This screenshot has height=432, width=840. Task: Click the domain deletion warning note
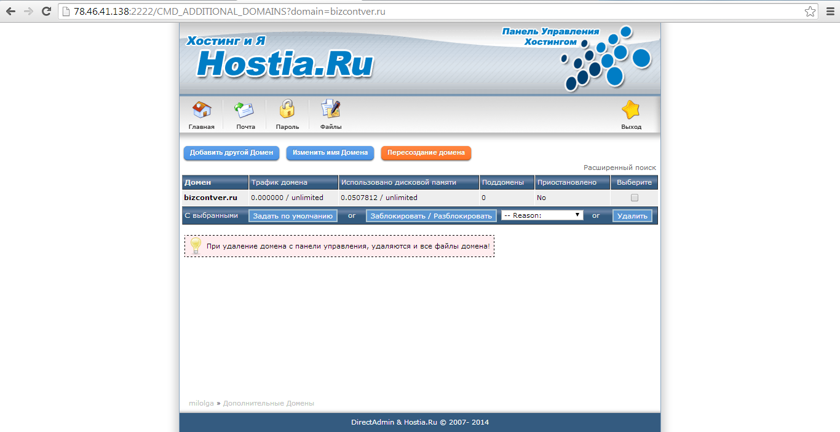339,246
